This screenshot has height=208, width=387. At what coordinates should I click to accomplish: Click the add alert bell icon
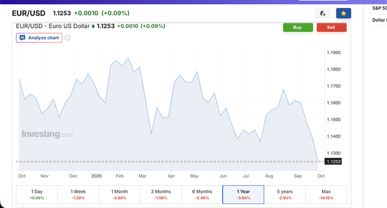coord(322,13)
